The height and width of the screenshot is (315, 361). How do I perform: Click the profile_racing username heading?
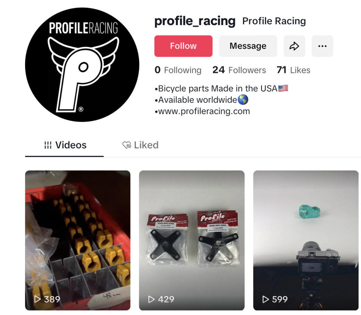[x=195, y=21]
